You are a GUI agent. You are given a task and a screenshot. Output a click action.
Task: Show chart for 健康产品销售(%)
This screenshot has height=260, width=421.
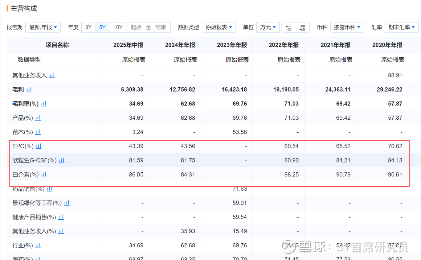pos(61,217)
